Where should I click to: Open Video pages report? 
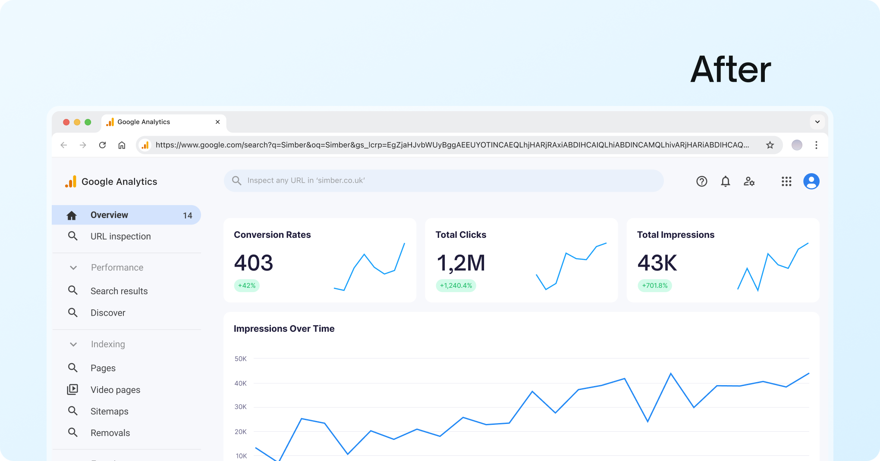tap(115, 390)
